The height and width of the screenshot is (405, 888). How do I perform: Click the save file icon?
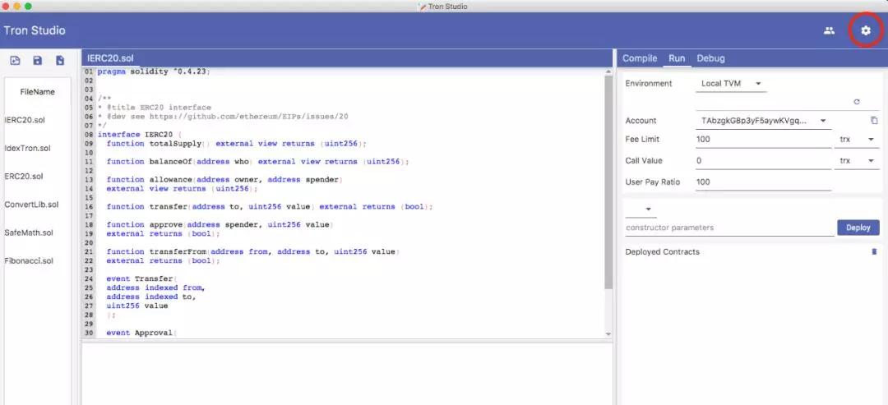click(x=37, y=61)
